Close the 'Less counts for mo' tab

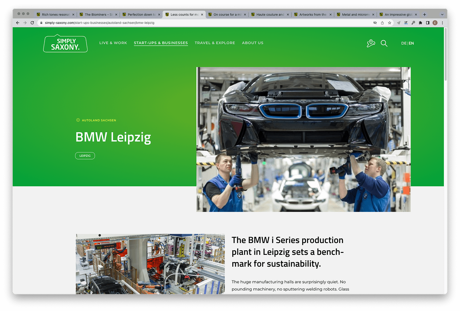pos(202,14)
